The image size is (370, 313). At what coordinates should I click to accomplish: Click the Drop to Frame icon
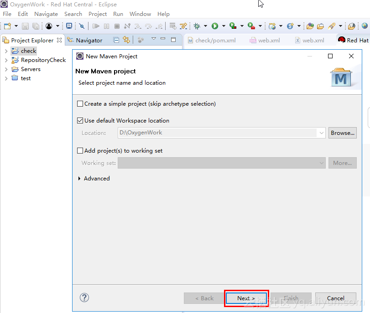pos(173,26)
